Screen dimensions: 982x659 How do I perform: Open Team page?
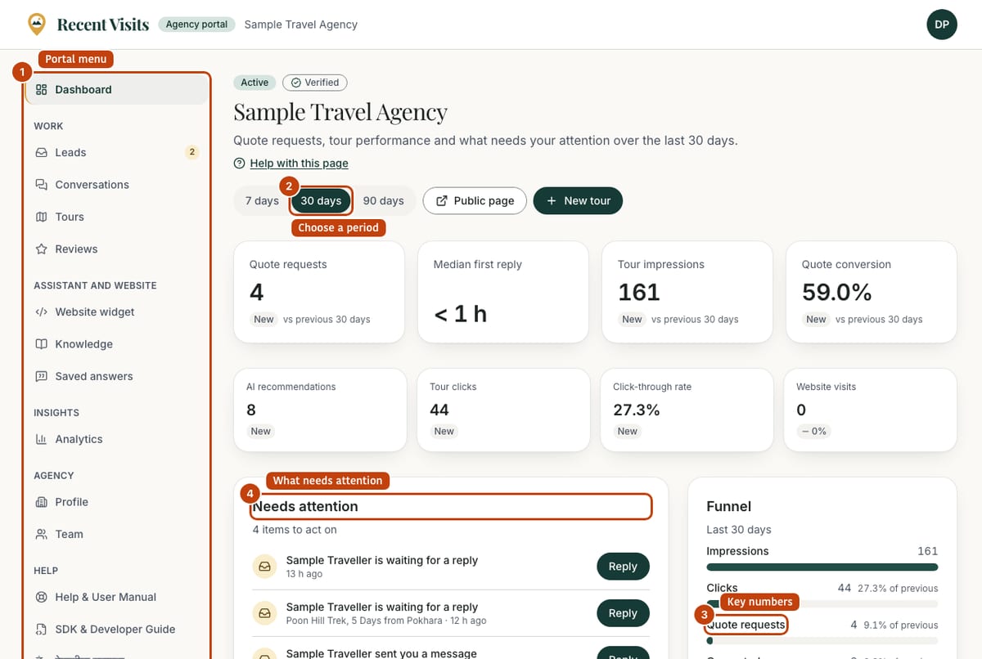coord(116,535)
